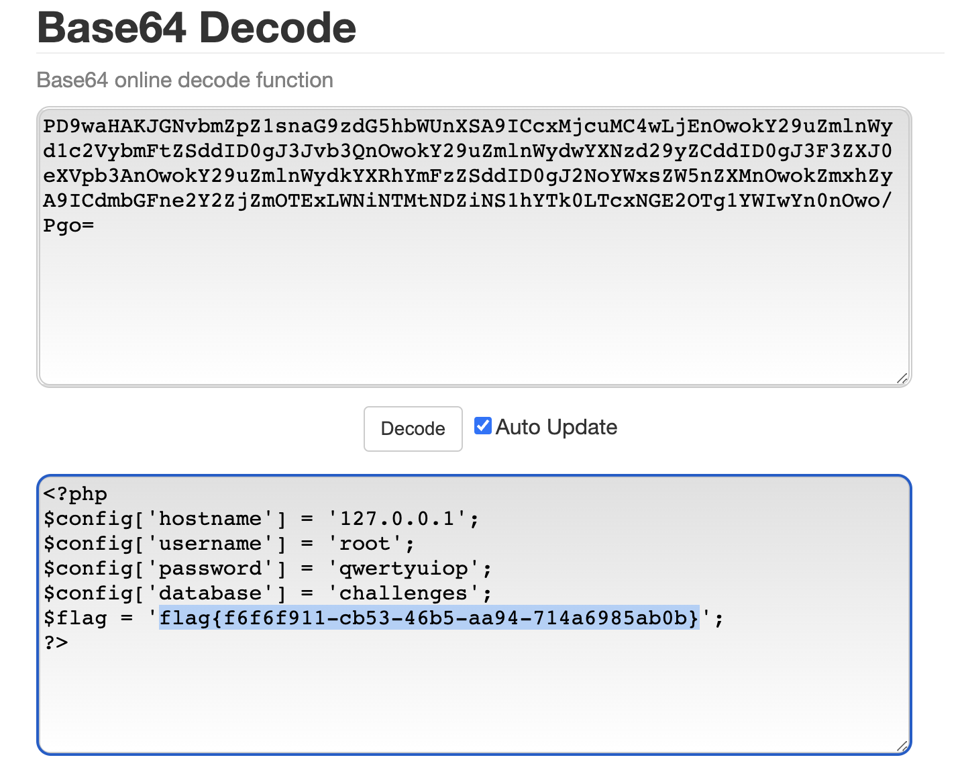Viewport: 962px width, 776px height.
Task: Click the '$flag =' text in output
Action: (x=89, y=618)
